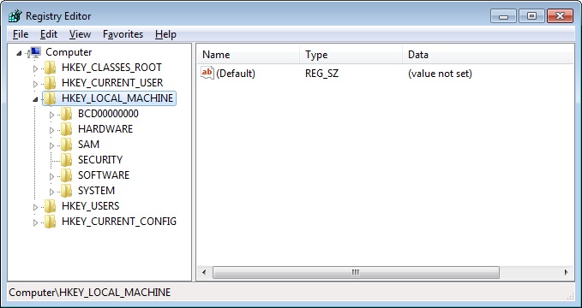Viewport: 582px width, 308px height.
Task: Click the status bar path Computer\HKEY_LOCAL_MACHINE
Action: (90, 293)
